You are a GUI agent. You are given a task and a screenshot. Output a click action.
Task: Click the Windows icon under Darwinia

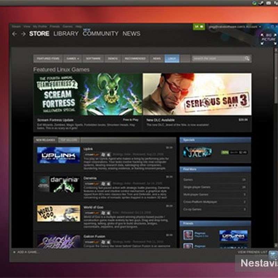[103, 183]
